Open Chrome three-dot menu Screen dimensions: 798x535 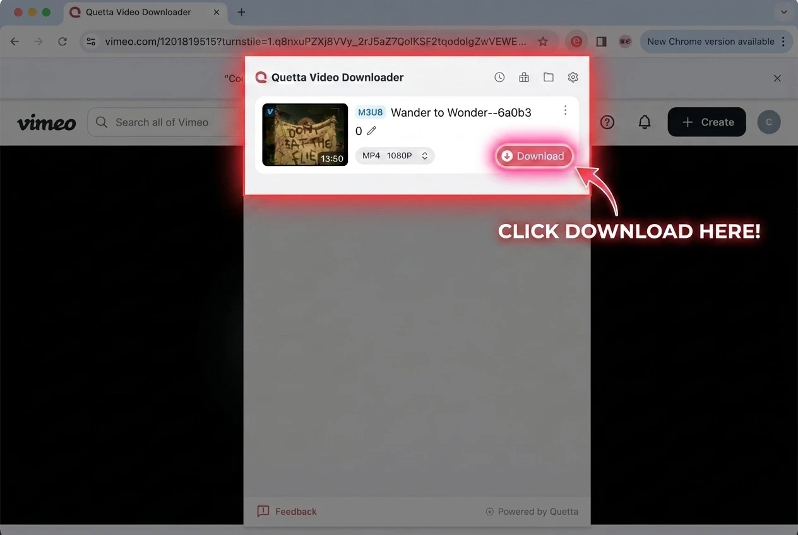(x=783, y=42)
